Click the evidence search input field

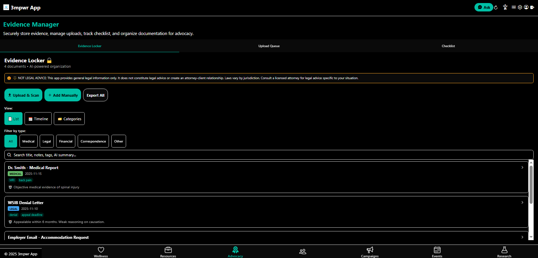[269, 155]
